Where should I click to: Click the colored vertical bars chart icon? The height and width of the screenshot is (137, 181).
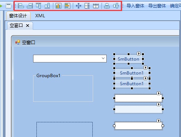point(58,6)
